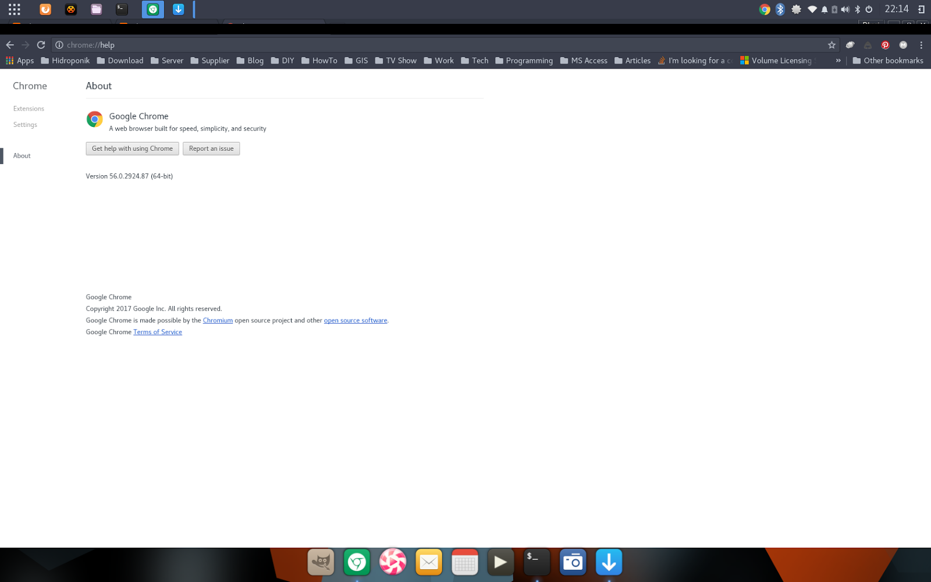
Task: Open the "I'm looking for a" bookmark
Action: (695, 61)
